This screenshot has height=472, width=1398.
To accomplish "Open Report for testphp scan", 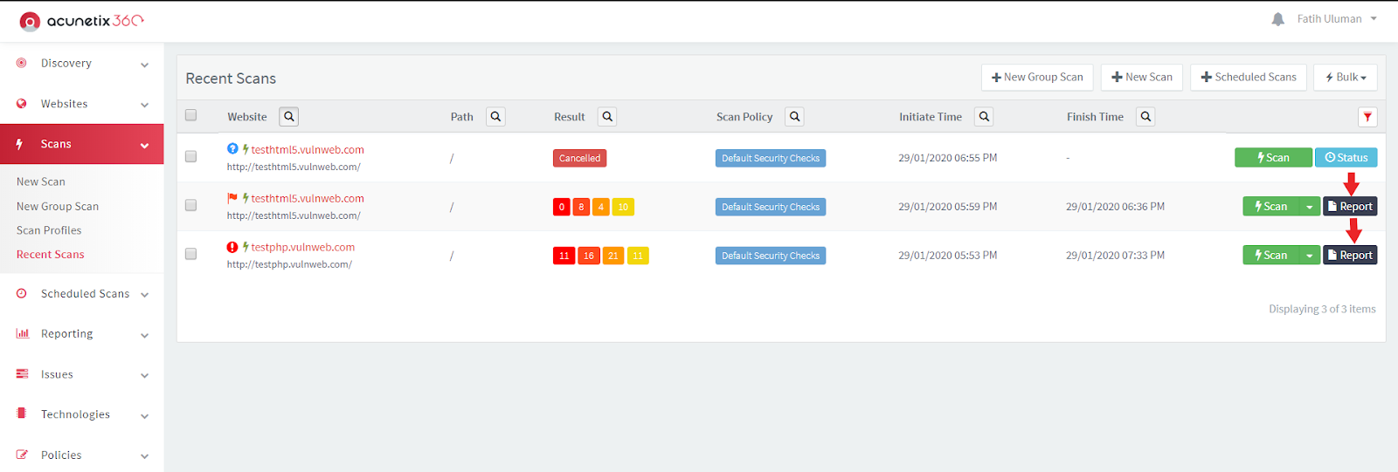I will pyautogui.click(x=1350, y=256).
